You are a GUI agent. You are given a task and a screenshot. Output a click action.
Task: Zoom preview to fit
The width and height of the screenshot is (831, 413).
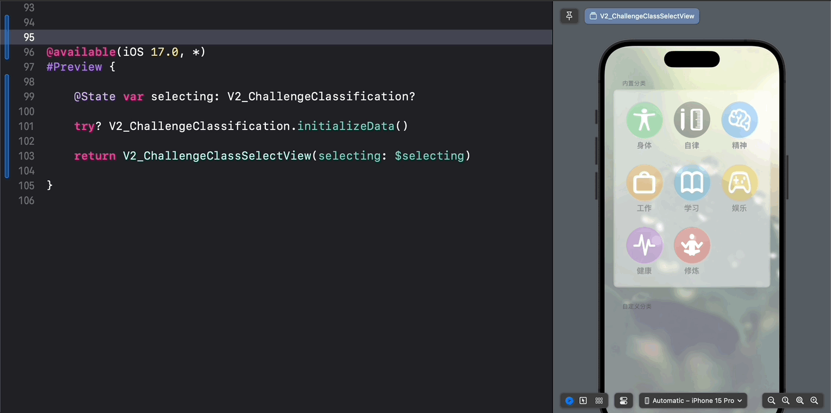(x=800, y=401)
